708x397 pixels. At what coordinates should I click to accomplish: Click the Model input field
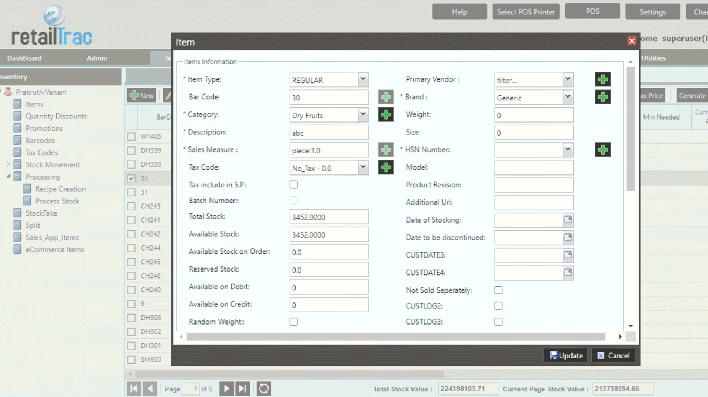coord(534,167)
